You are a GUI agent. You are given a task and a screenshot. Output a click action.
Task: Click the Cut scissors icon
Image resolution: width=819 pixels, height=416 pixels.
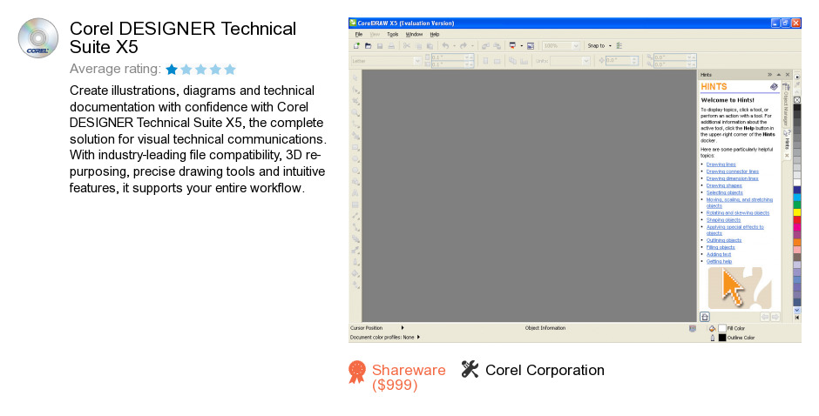(406, 46)
